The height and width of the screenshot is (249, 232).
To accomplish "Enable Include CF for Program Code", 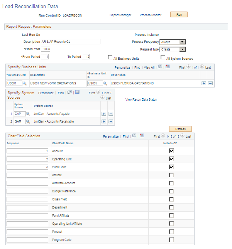I will [x=171, y=240].
